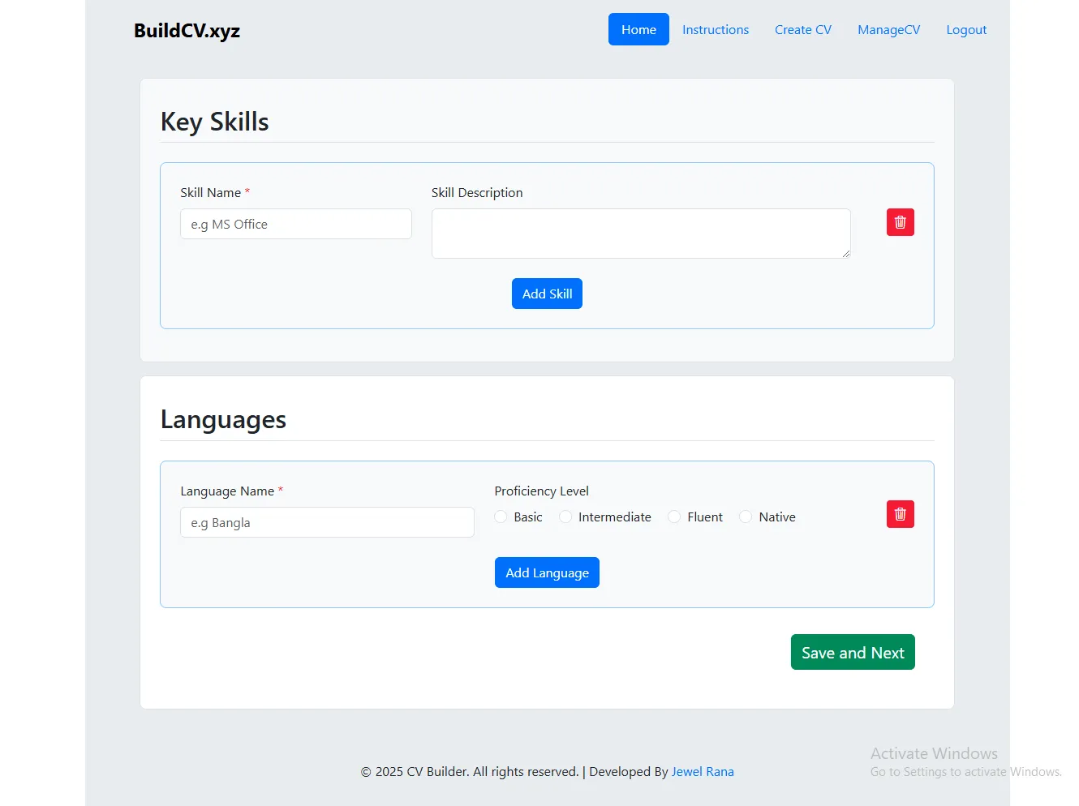Image resolution: width=1079 pixels, height=806 pixels.
Task: Click the Skill Description textarea resize handle
Action: [x=845, y=254]
